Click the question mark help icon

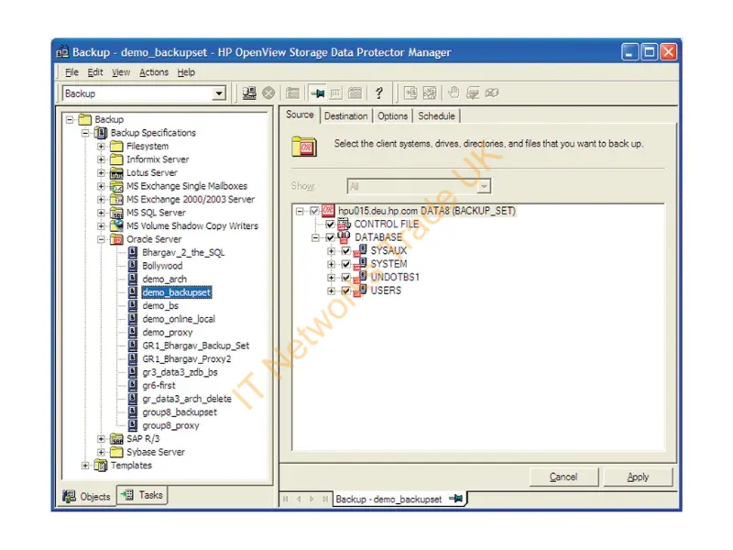click(379, 93)
